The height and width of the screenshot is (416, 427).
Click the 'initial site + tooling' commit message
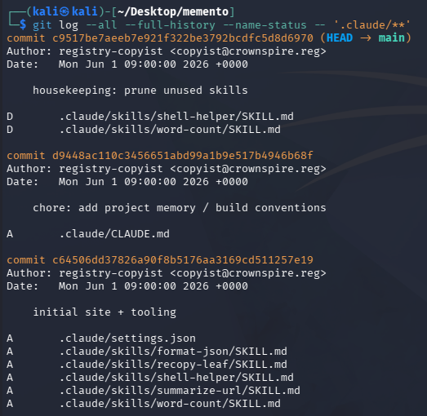pyautogui.click(x=105, y=312)
